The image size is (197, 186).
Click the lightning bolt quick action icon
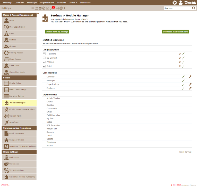(64, 8)
